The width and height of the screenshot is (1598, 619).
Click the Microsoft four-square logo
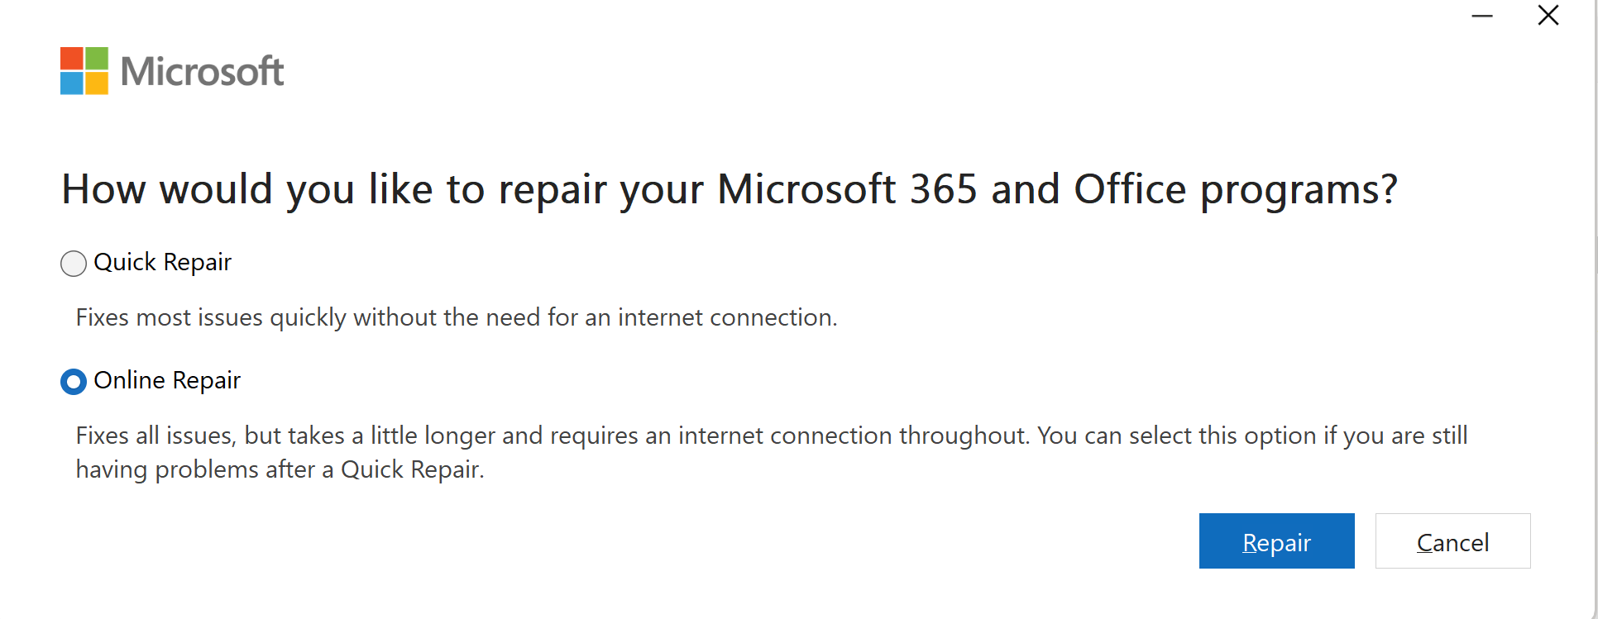point(84,71)
